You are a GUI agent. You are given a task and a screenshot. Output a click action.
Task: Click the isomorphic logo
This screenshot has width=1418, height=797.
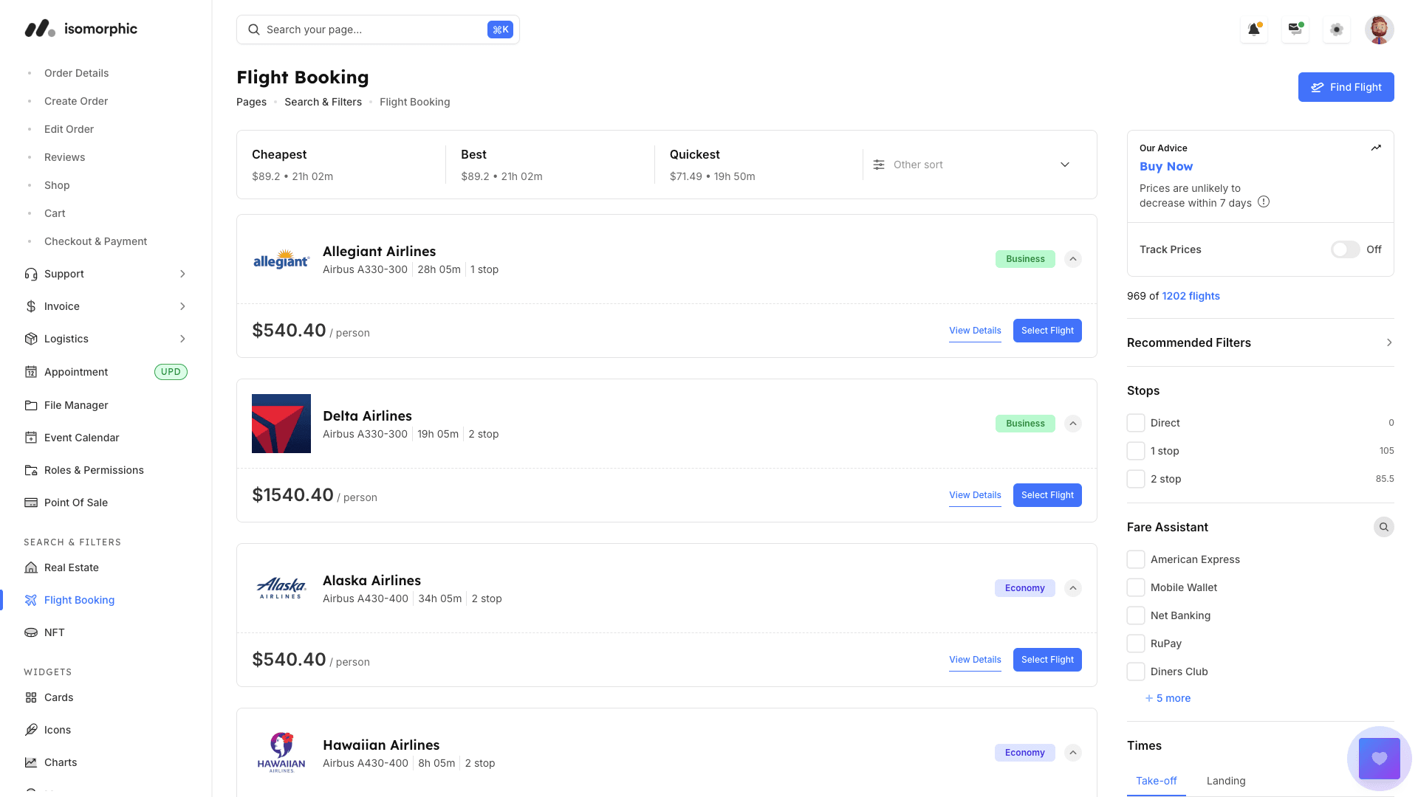[x=81, y=29]
